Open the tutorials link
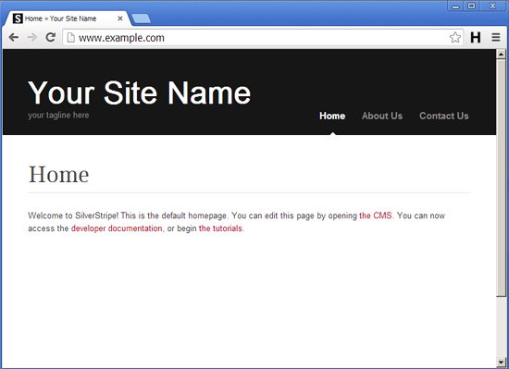The image size is (509, 369). tap(220, 228)
